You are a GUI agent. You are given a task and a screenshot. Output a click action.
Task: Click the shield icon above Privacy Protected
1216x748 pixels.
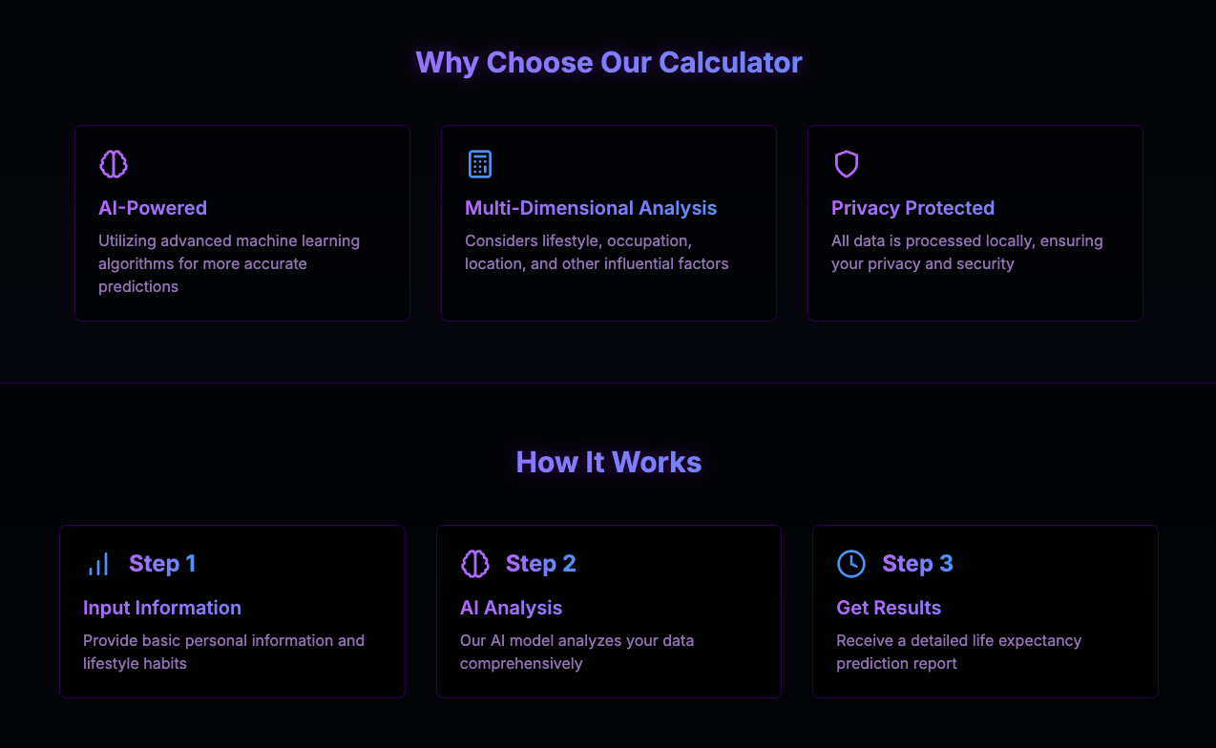click(847, 164)
